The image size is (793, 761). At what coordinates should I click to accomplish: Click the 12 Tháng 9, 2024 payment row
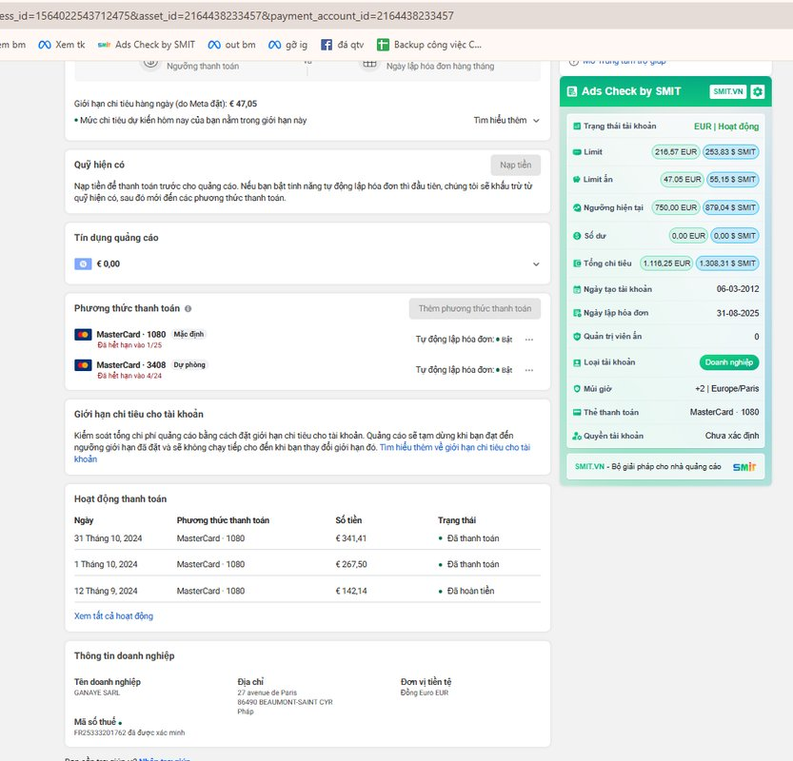tap(307, 591)
